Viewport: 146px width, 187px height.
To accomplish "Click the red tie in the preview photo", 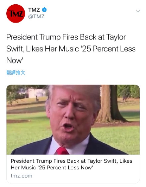I will click(62, 151).
